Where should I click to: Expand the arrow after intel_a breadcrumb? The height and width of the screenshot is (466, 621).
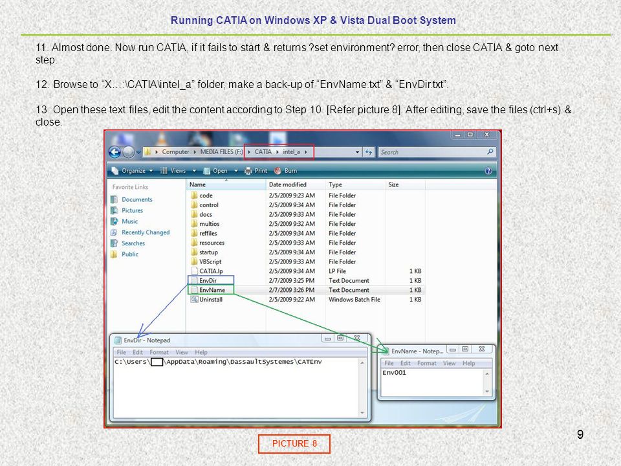[x=306, y=151]
